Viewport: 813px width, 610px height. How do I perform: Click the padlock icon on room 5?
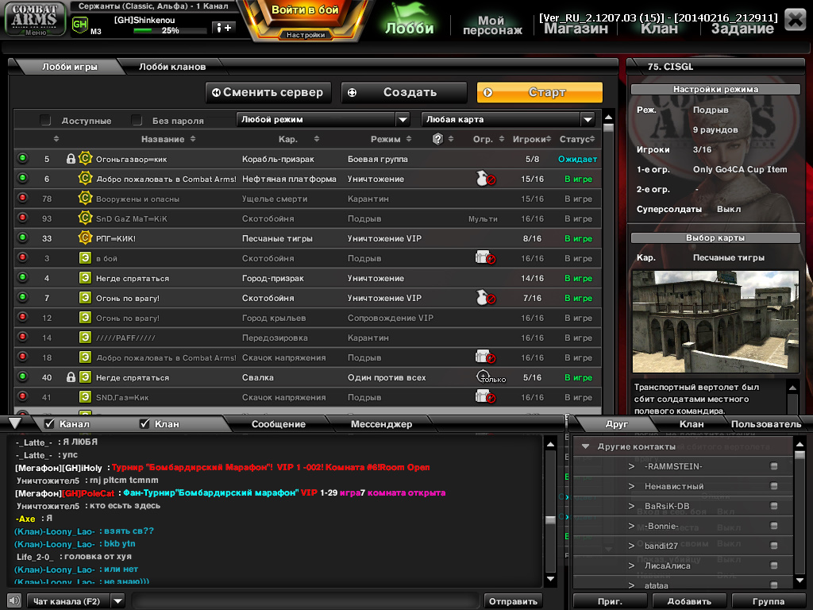click(x=71, y=159)
